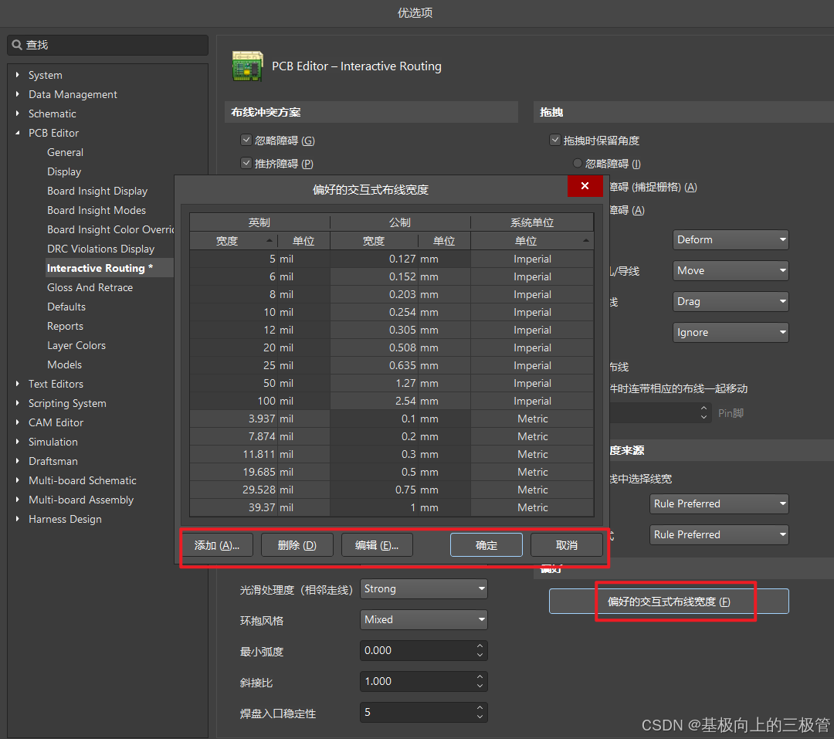Open the Strong smoothing dropdown
This screenshot has height=739, width=834.
pyautogui.click(x=423, y=589)
